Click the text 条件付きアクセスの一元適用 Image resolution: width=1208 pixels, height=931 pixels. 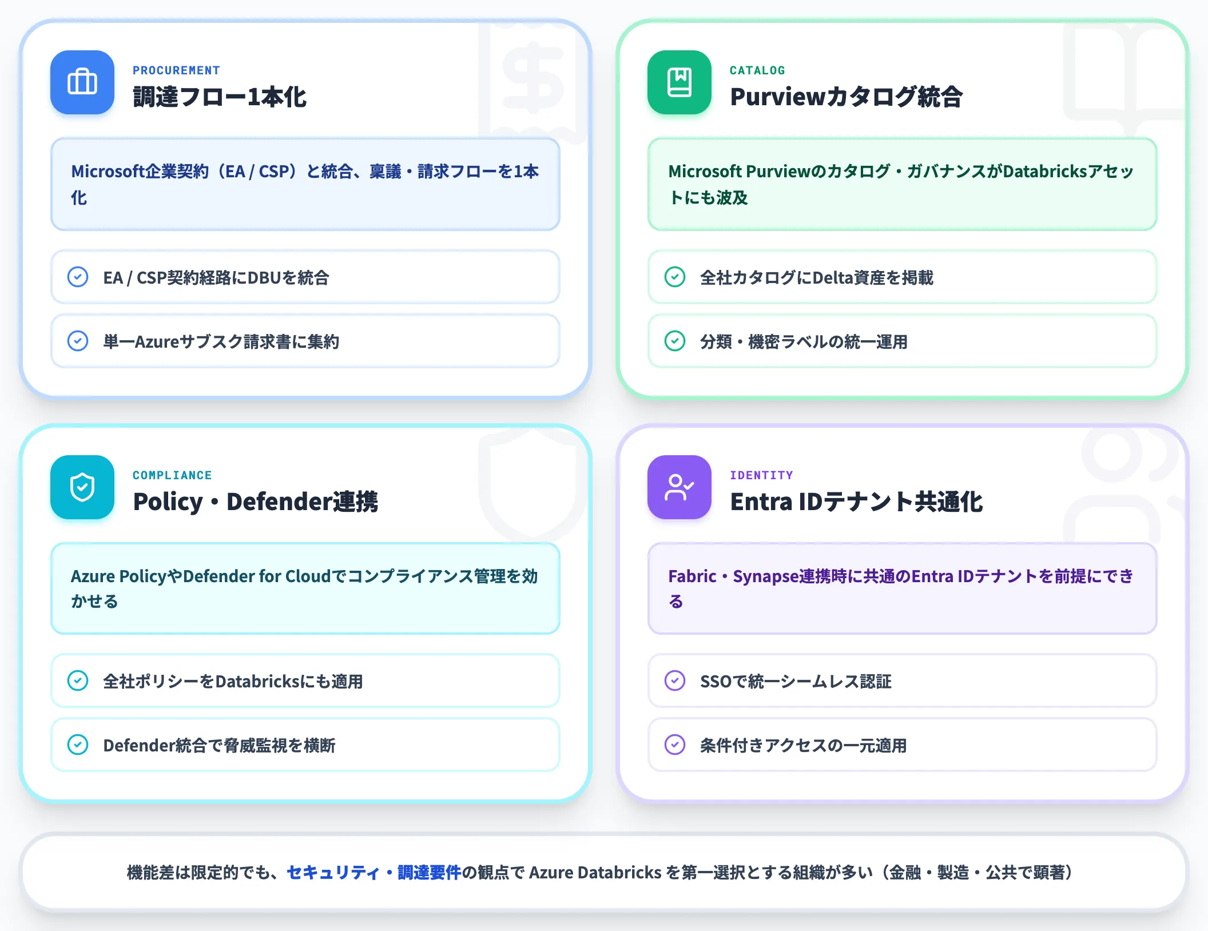[803, 746]
